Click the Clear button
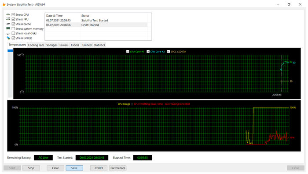The height and width of the screenshot is (174, 308). [55, 168]
